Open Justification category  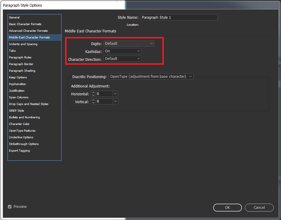tap(35, 91)
